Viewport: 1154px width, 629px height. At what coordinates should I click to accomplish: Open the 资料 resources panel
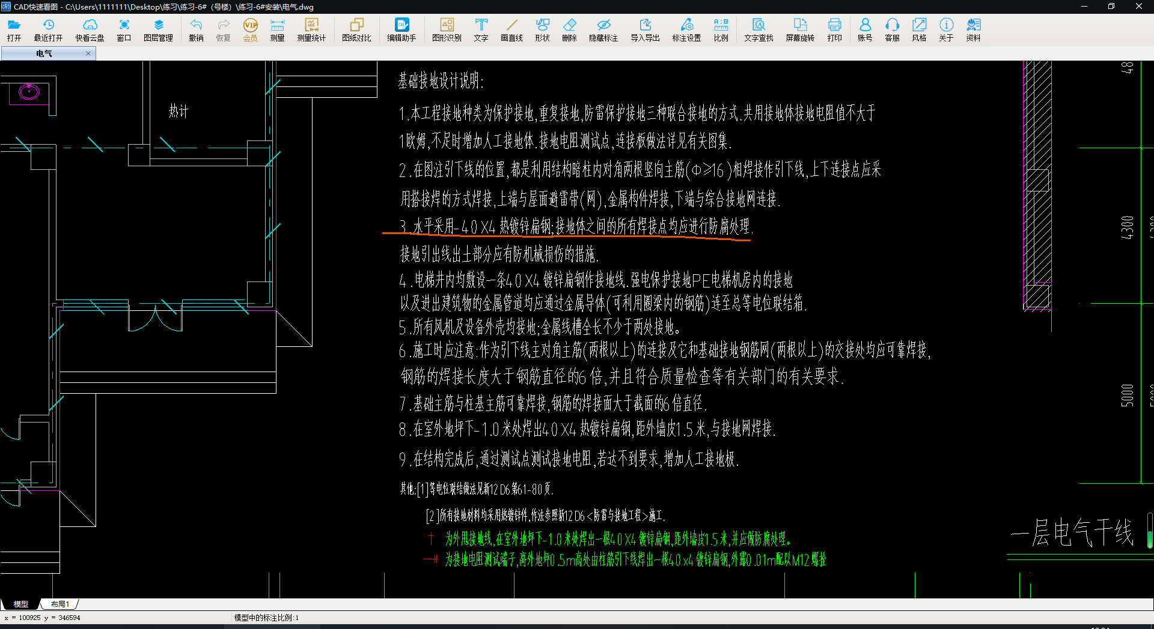[x=973, y=29]
